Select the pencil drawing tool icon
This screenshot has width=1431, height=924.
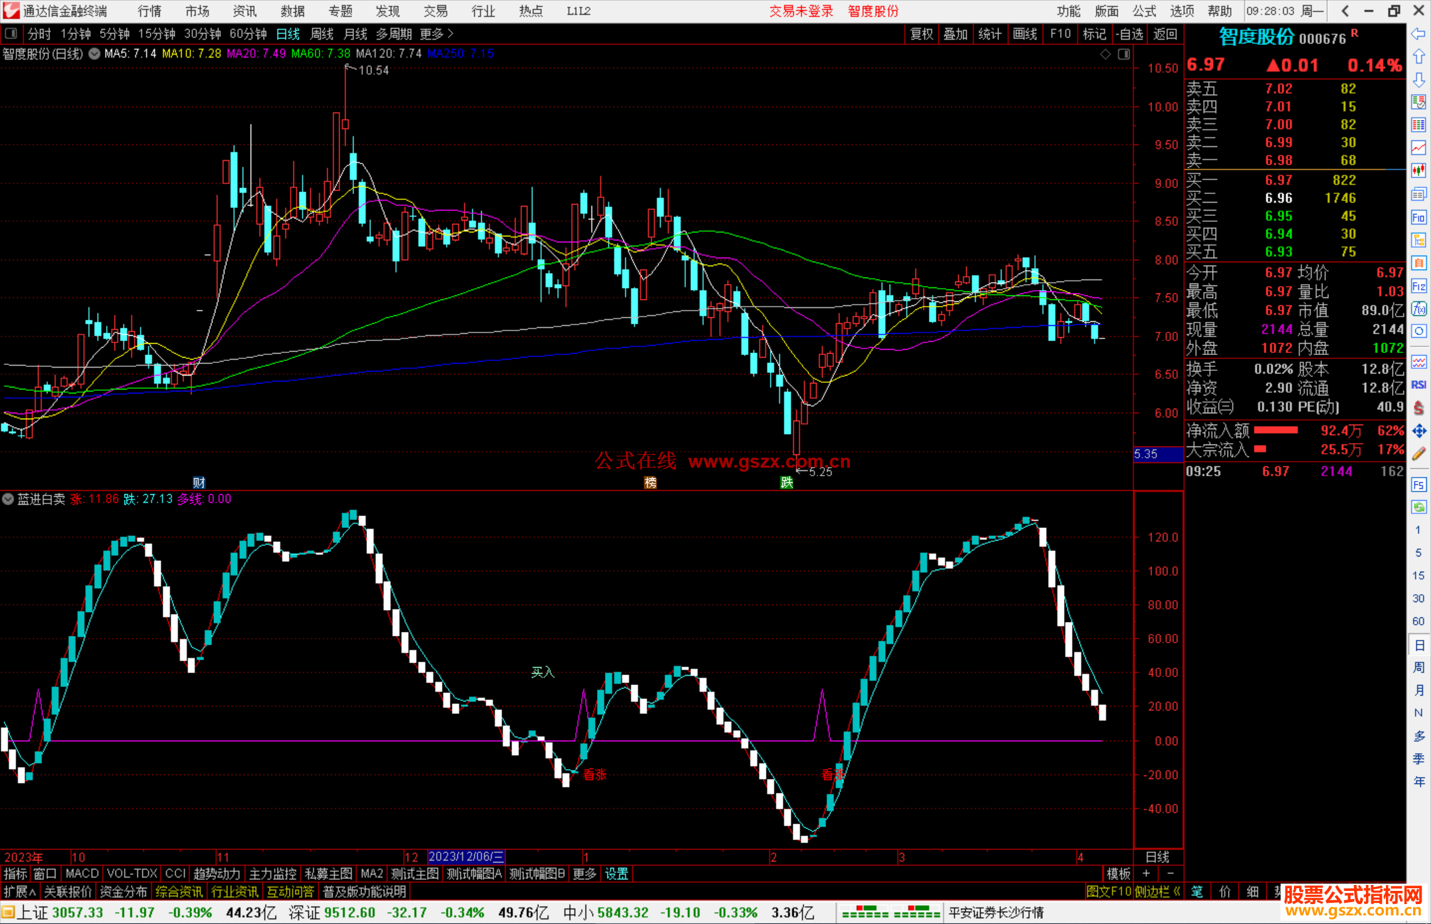click(x=1418, y=454)
